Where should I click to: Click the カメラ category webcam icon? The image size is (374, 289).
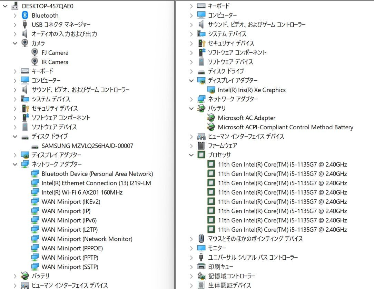pos(25,43)
